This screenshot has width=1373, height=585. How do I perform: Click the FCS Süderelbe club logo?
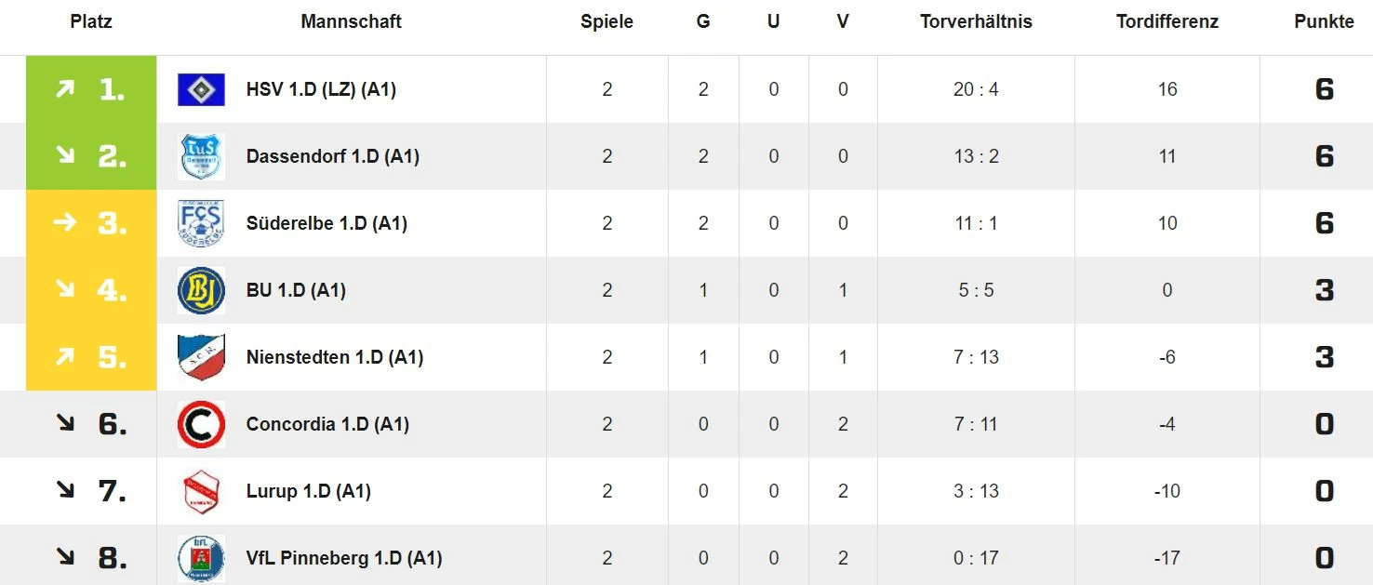tap(201, 223)
